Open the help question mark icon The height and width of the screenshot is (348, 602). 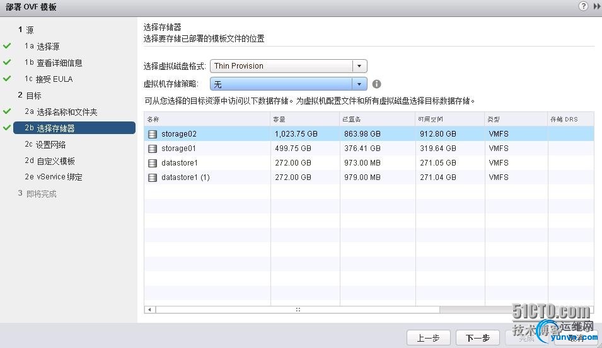click(583, 6)
